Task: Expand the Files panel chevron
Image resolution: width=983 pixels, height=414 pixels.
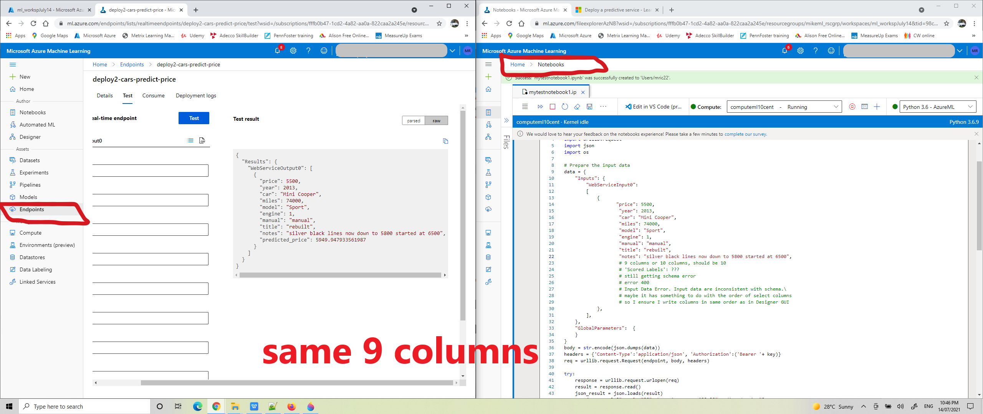Action: (x=506, y=120)
